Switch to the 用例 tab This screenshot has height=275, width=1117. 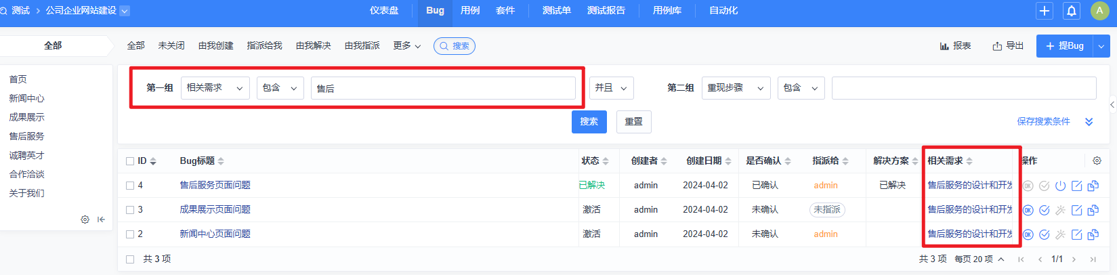[470, 11]
